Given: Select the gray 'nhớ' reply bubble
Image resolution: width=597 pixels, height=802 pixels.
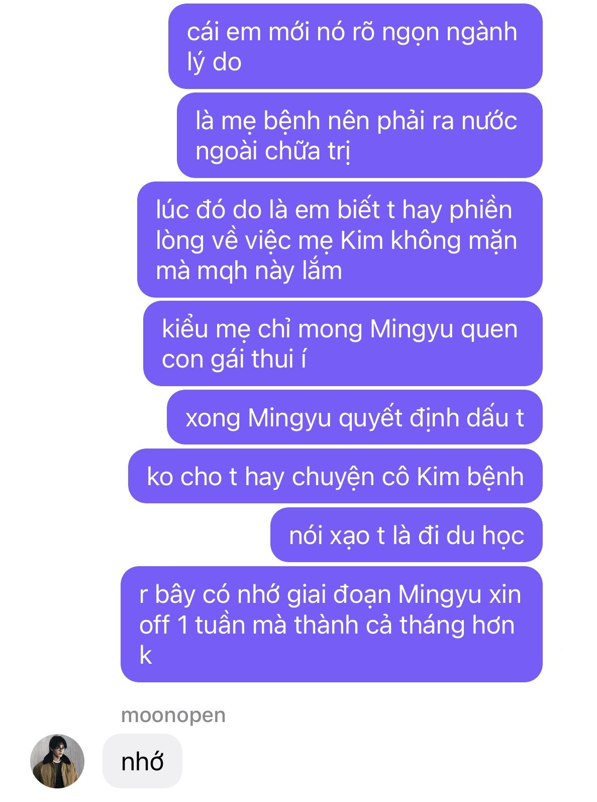Looking at the screenshot, I should point(142,761).
